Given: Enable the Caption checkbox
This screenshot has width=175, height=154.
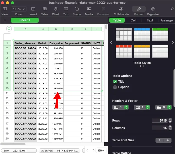Looking at the screenshot, I should [115, 87].
